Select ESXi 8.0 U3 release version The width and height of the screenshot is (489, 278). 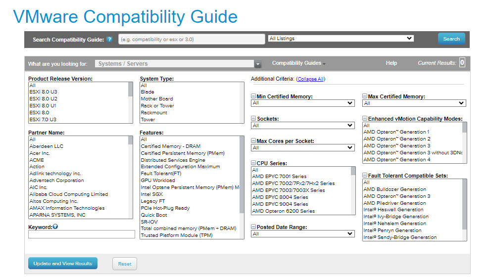click(x=44, y=92)
